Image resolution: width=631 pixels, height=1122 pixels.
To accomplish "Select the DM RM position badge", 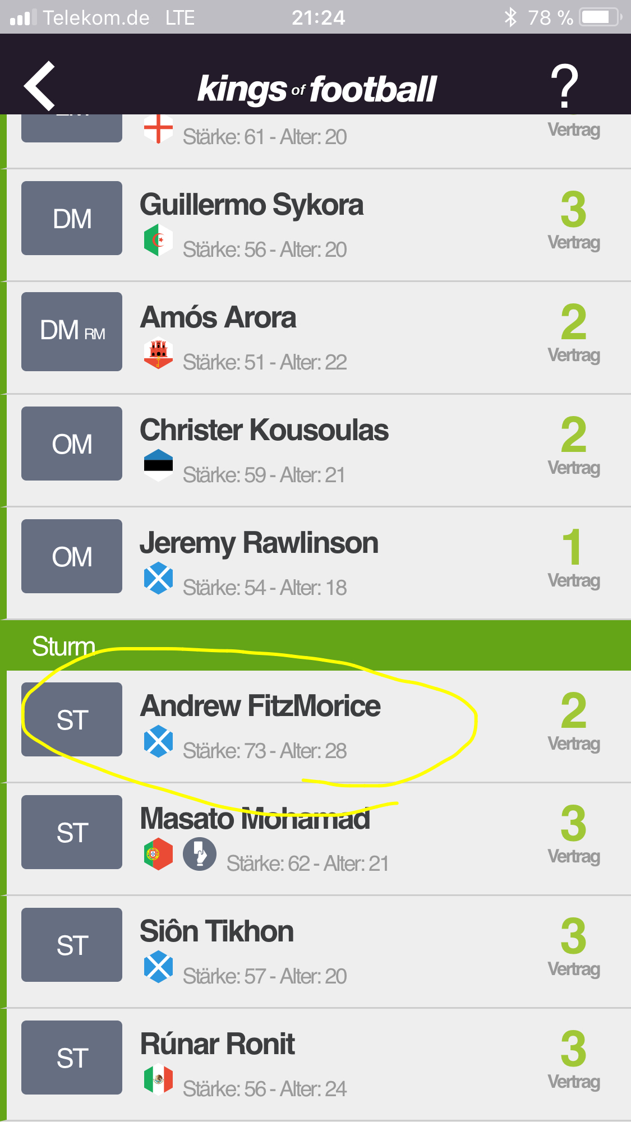I will [72, 331].
